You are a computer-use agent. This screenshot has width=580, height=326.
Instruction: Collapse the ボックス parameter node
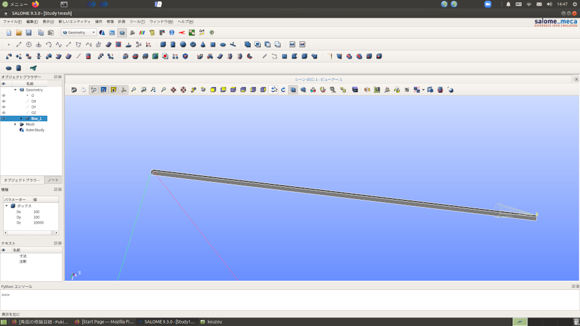pyautogui.click(x=6, y=206)
